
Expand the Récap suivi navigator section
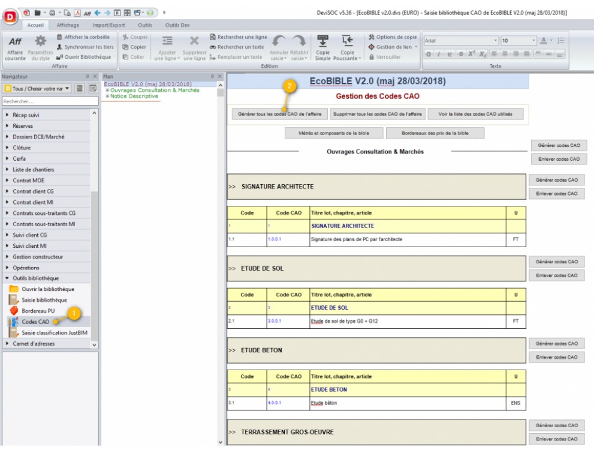tap(7, 115)
